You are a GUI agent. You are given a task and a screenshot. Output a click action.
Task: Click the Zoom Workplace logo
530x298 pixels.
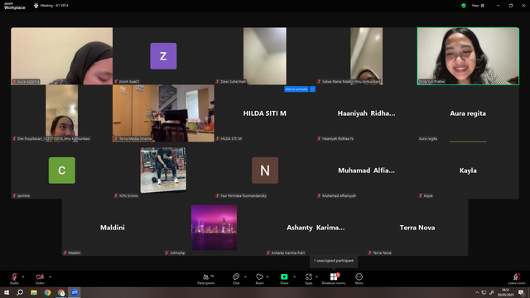pos(15,6)
